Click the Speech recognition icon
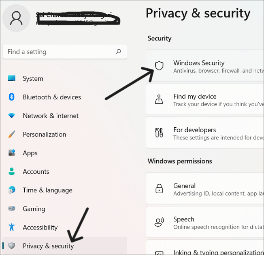 (x=159, y=222)
